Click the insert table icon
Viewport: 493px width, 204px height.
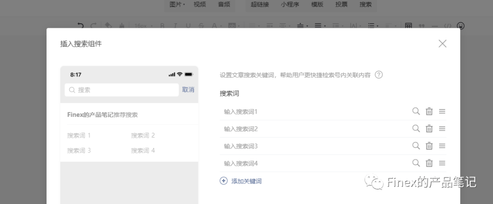coord(409,26)
